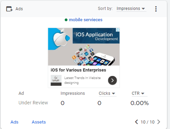The height and width of the screenshot is (129, 170).
Task: Open the mobile serviеces campaign link
Action: pyautogui.click(x=86, y=20)
